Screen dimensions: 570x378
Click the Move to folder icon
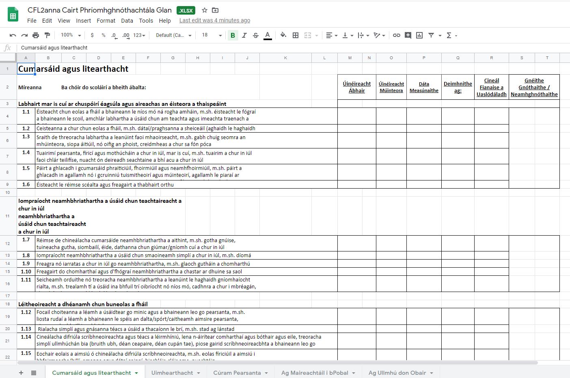[x=215, y=10]
